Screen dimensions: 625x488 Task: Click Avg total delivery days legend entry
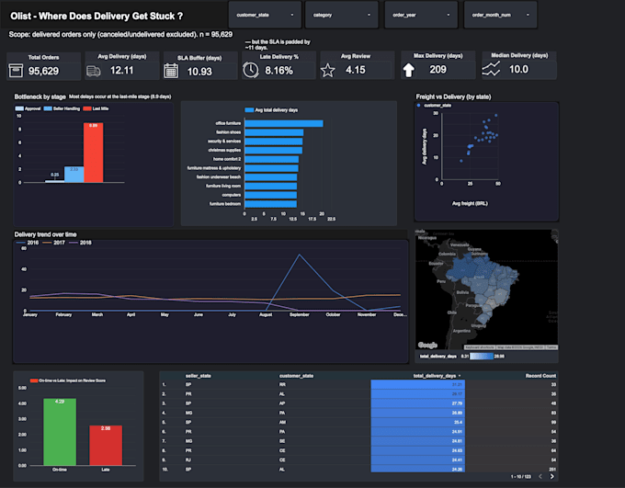point(271,110)
